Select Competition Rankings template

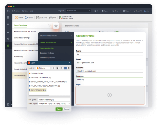(22, 38)
